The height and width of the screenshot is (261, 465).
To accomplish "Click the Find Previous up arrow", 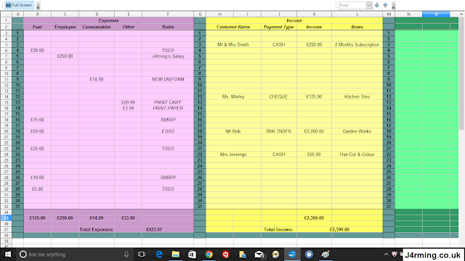I will [x=385, y=5].
